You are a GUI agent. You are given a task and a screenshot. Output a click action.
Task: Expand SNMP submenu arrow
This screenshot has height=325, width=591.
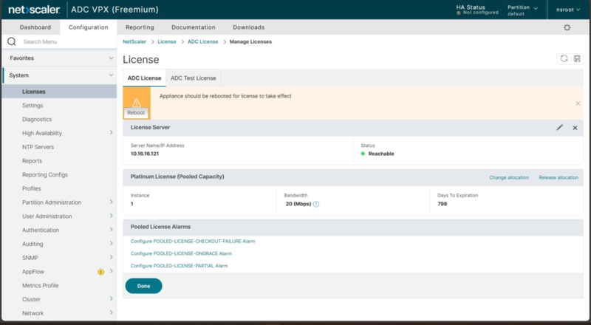pos(112,257)
